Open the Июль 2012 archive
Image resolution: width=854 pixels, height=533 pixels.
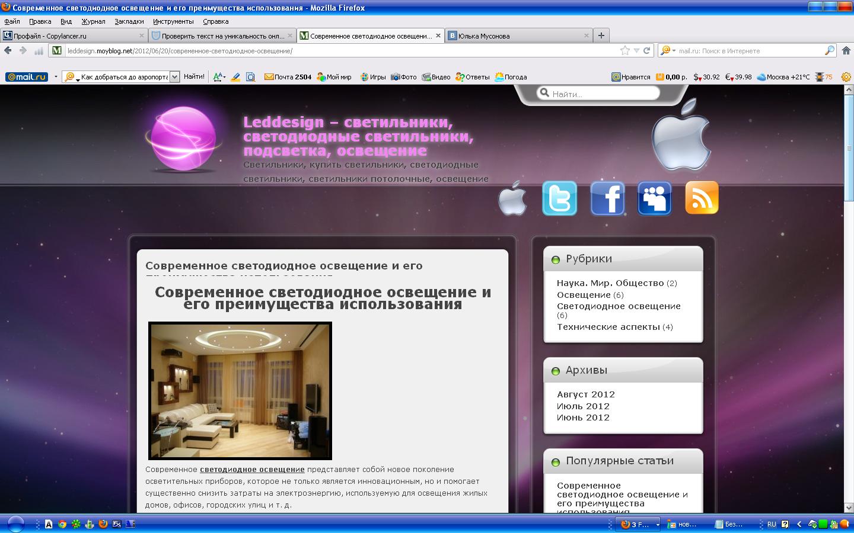pos(584,406)
